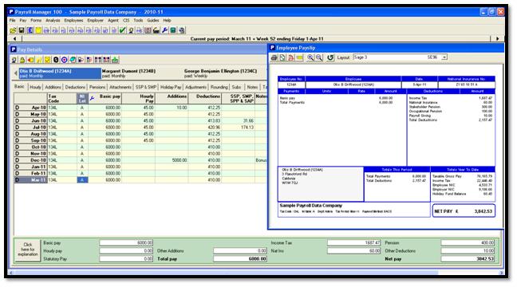Click the red arrow icon in Pay Details toolbar

point(30,60)
